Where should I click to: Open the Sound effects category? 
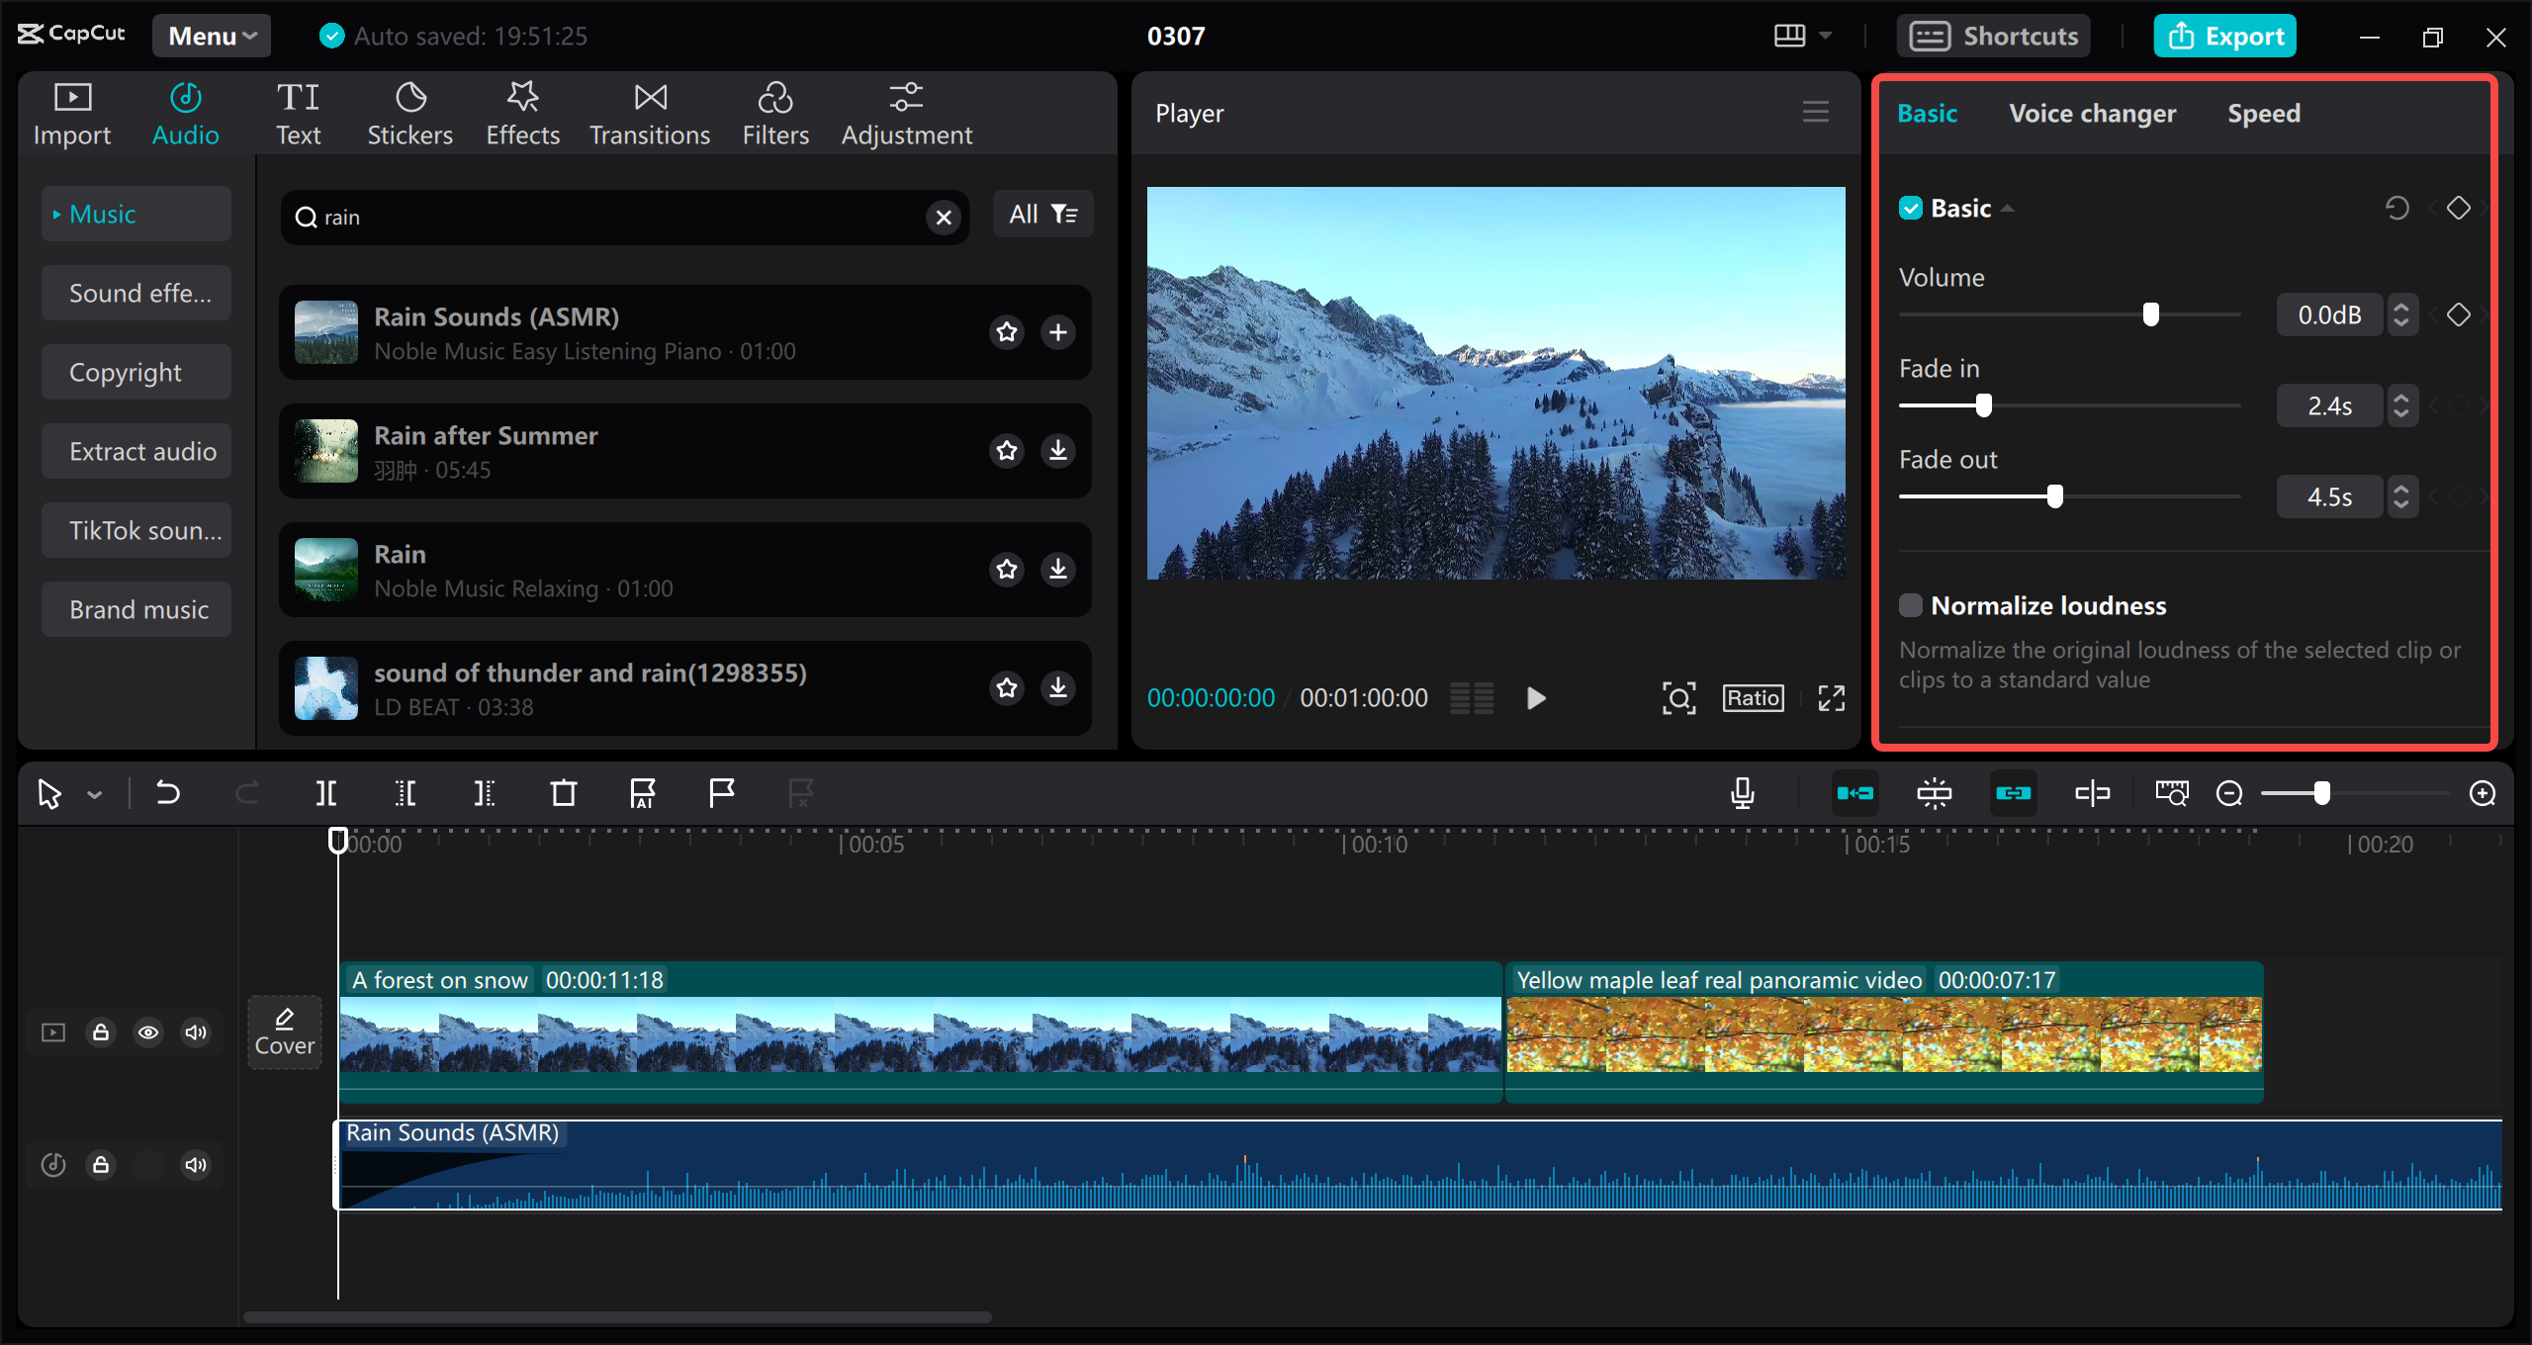[137, 294]
